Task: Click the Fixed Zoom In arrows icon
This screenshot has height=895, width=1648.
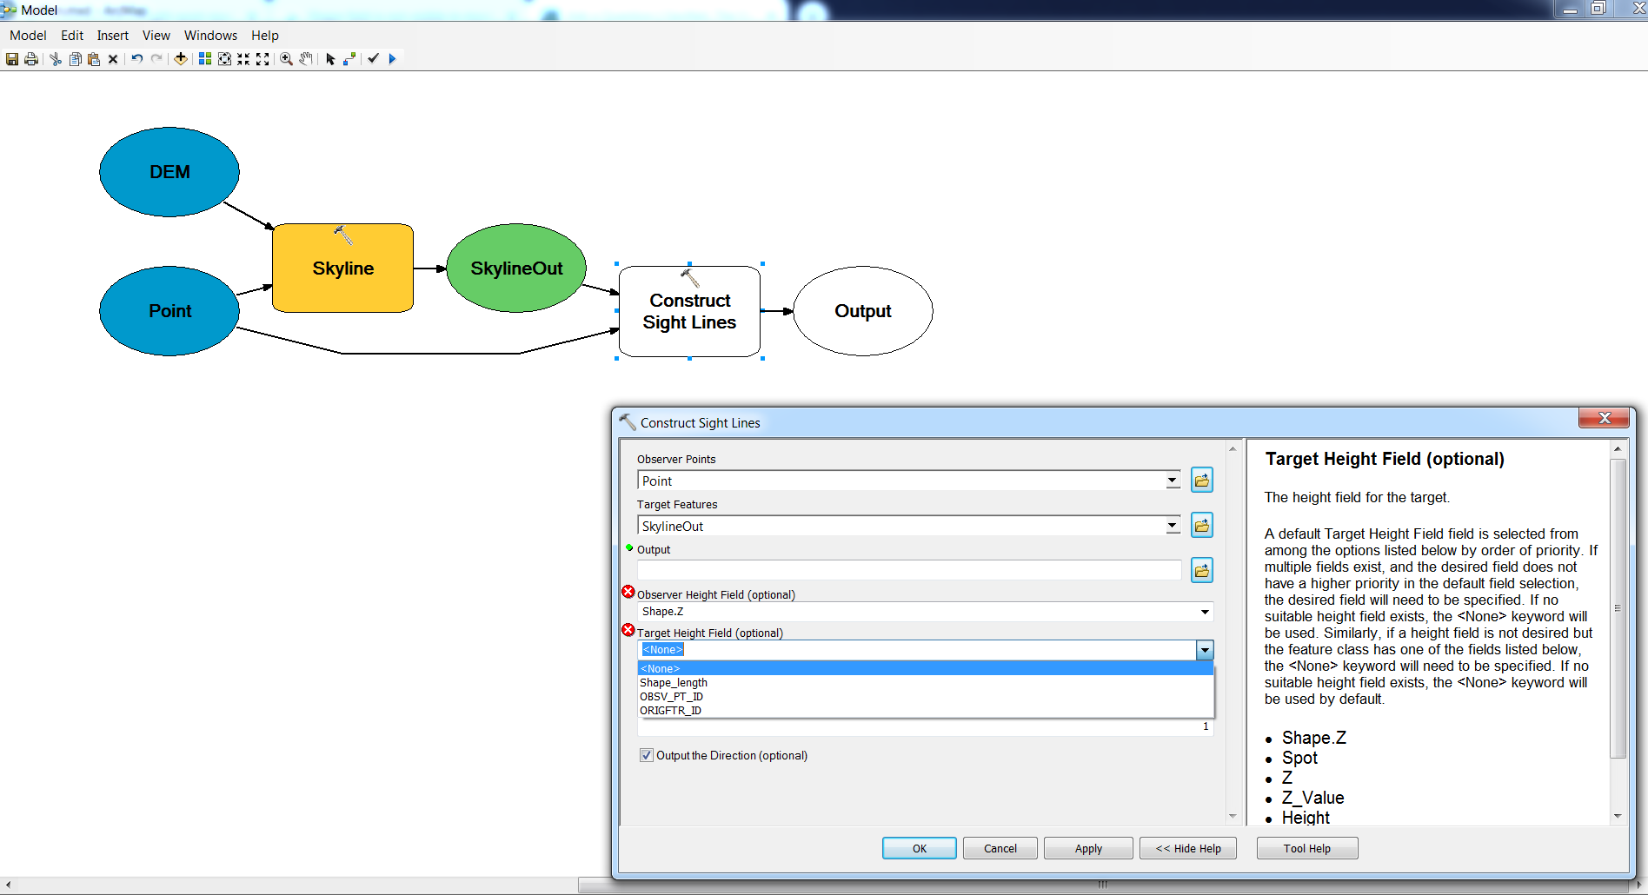Action: tap(243, 59)
